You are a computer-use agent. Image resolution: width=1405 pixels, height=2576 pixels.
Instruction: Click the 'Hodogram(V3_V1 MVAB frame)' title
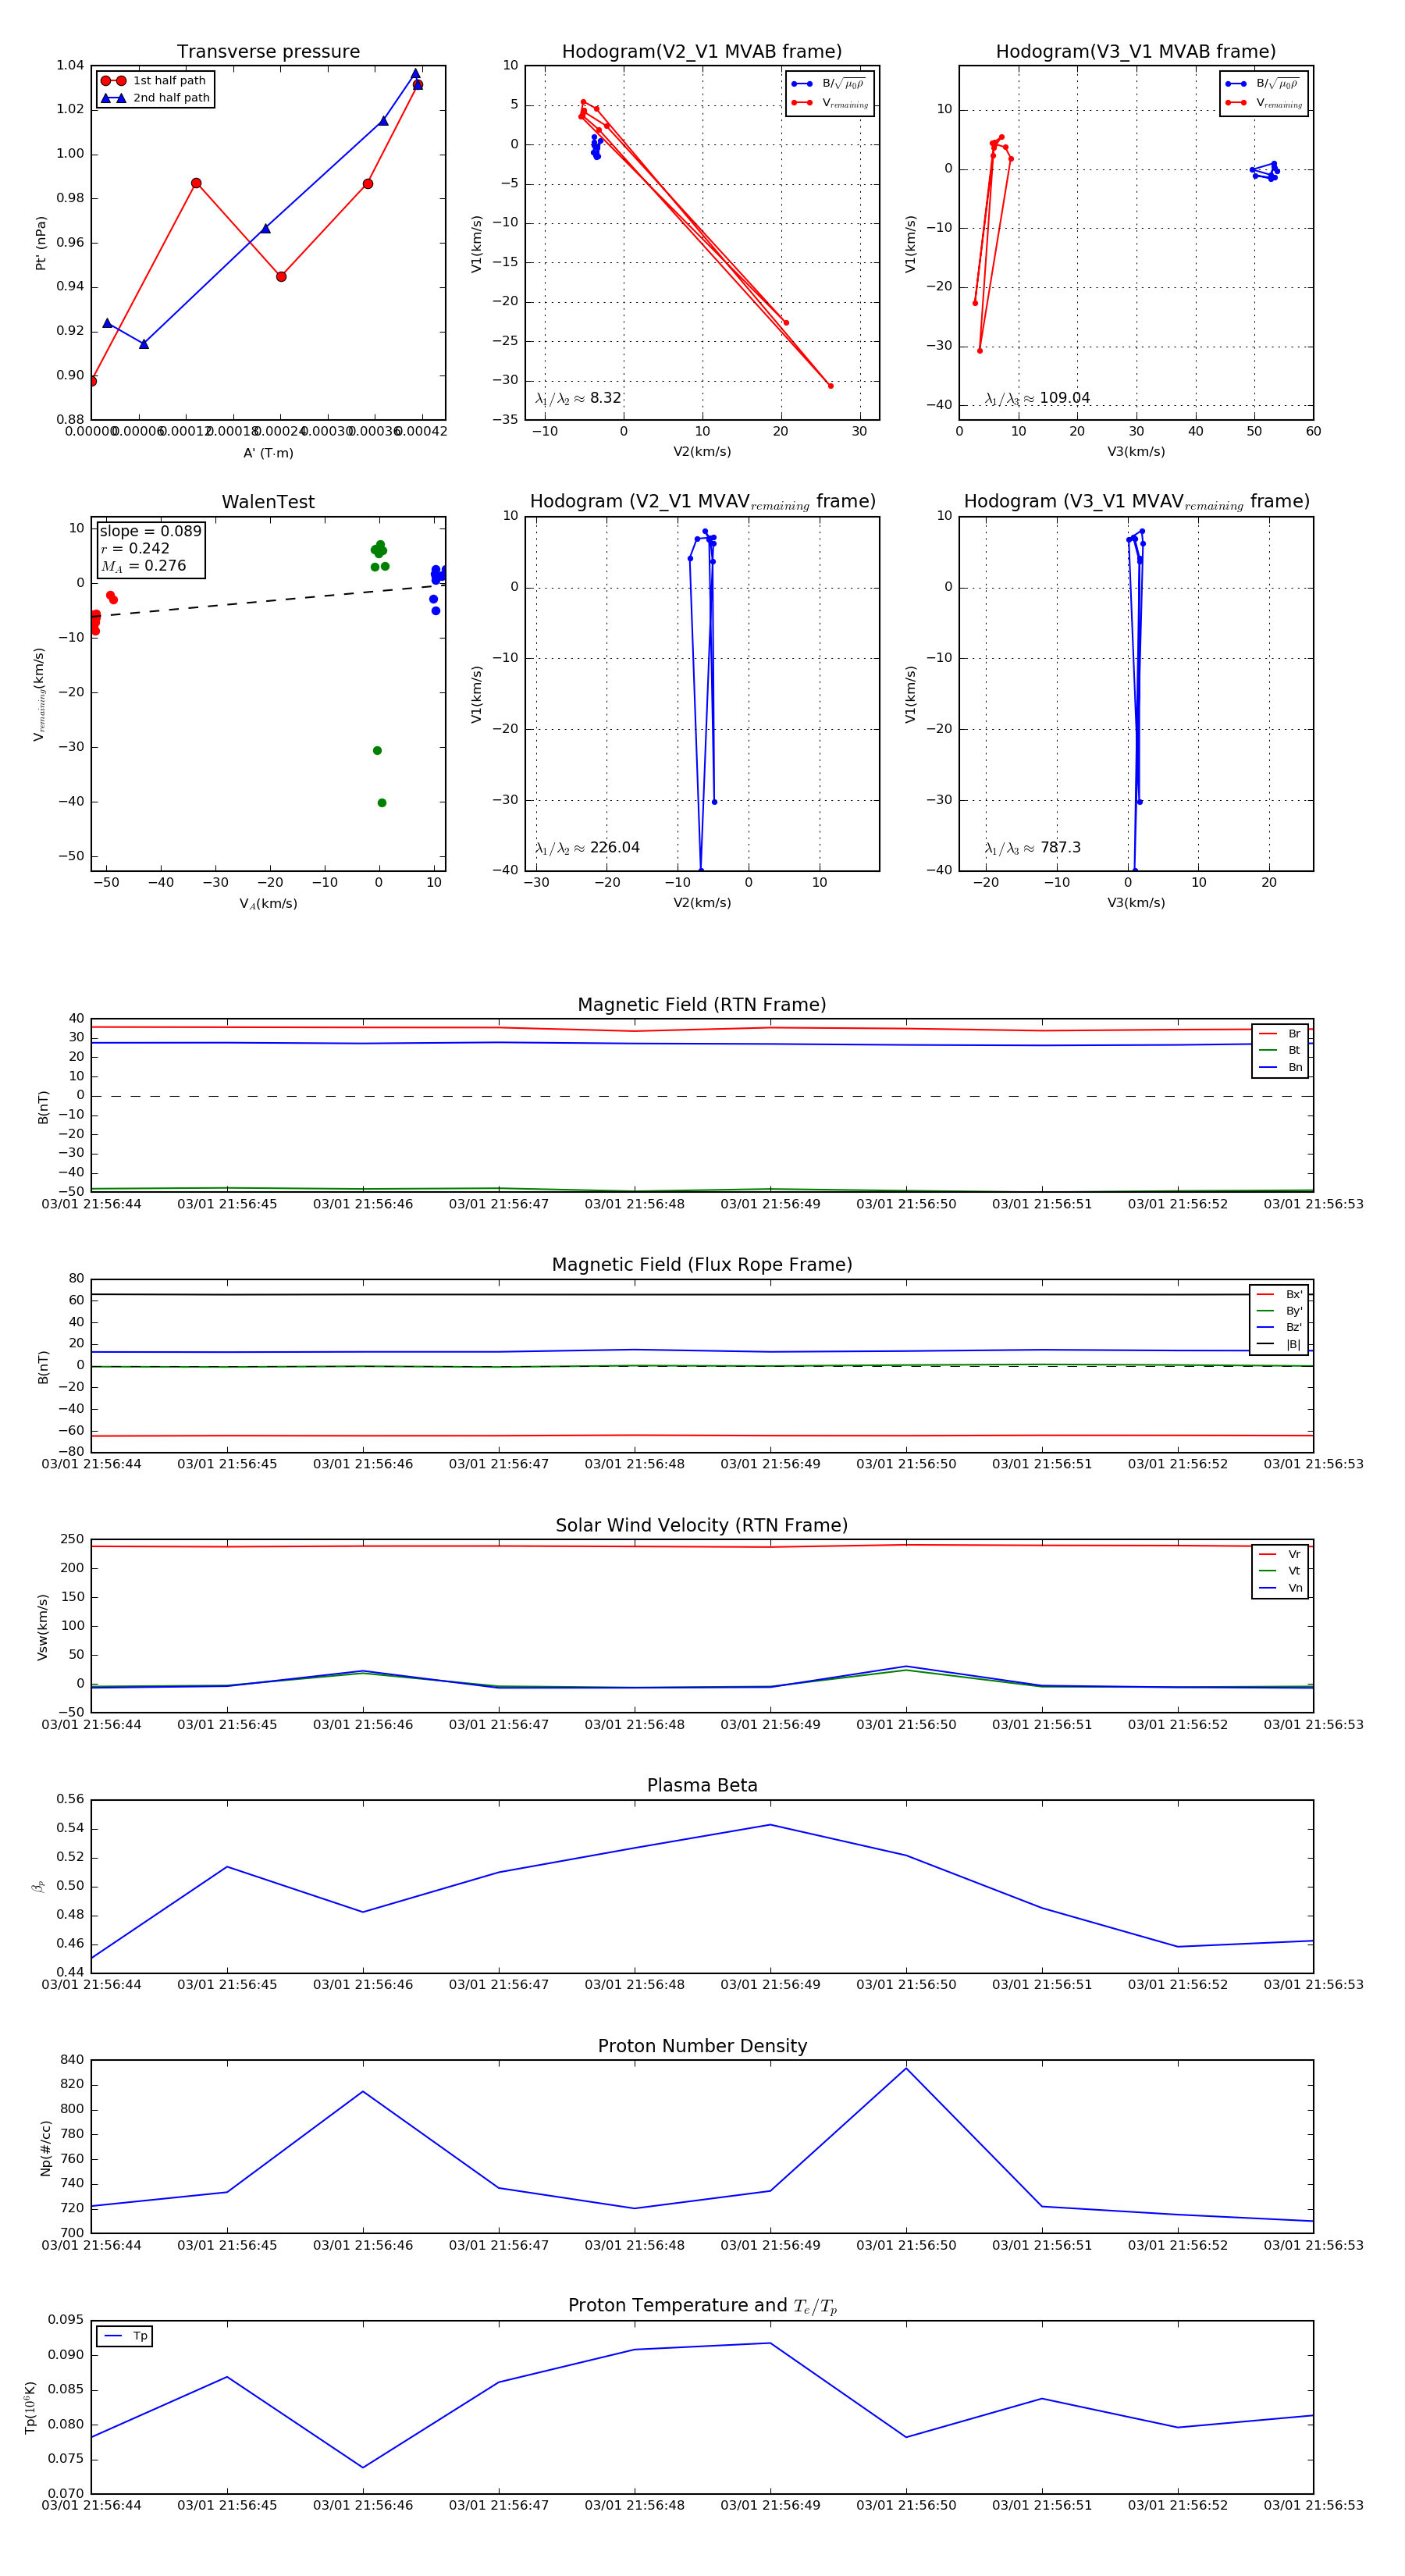click(1136, 52)
